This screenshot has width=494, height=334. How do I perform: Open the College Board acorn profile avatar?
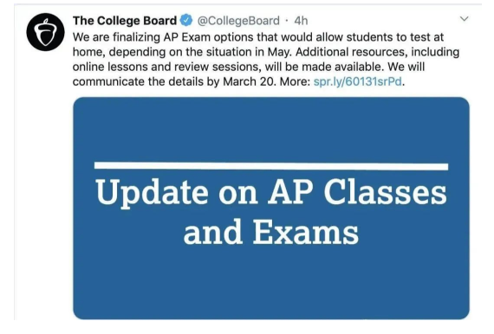coord(45,32)
